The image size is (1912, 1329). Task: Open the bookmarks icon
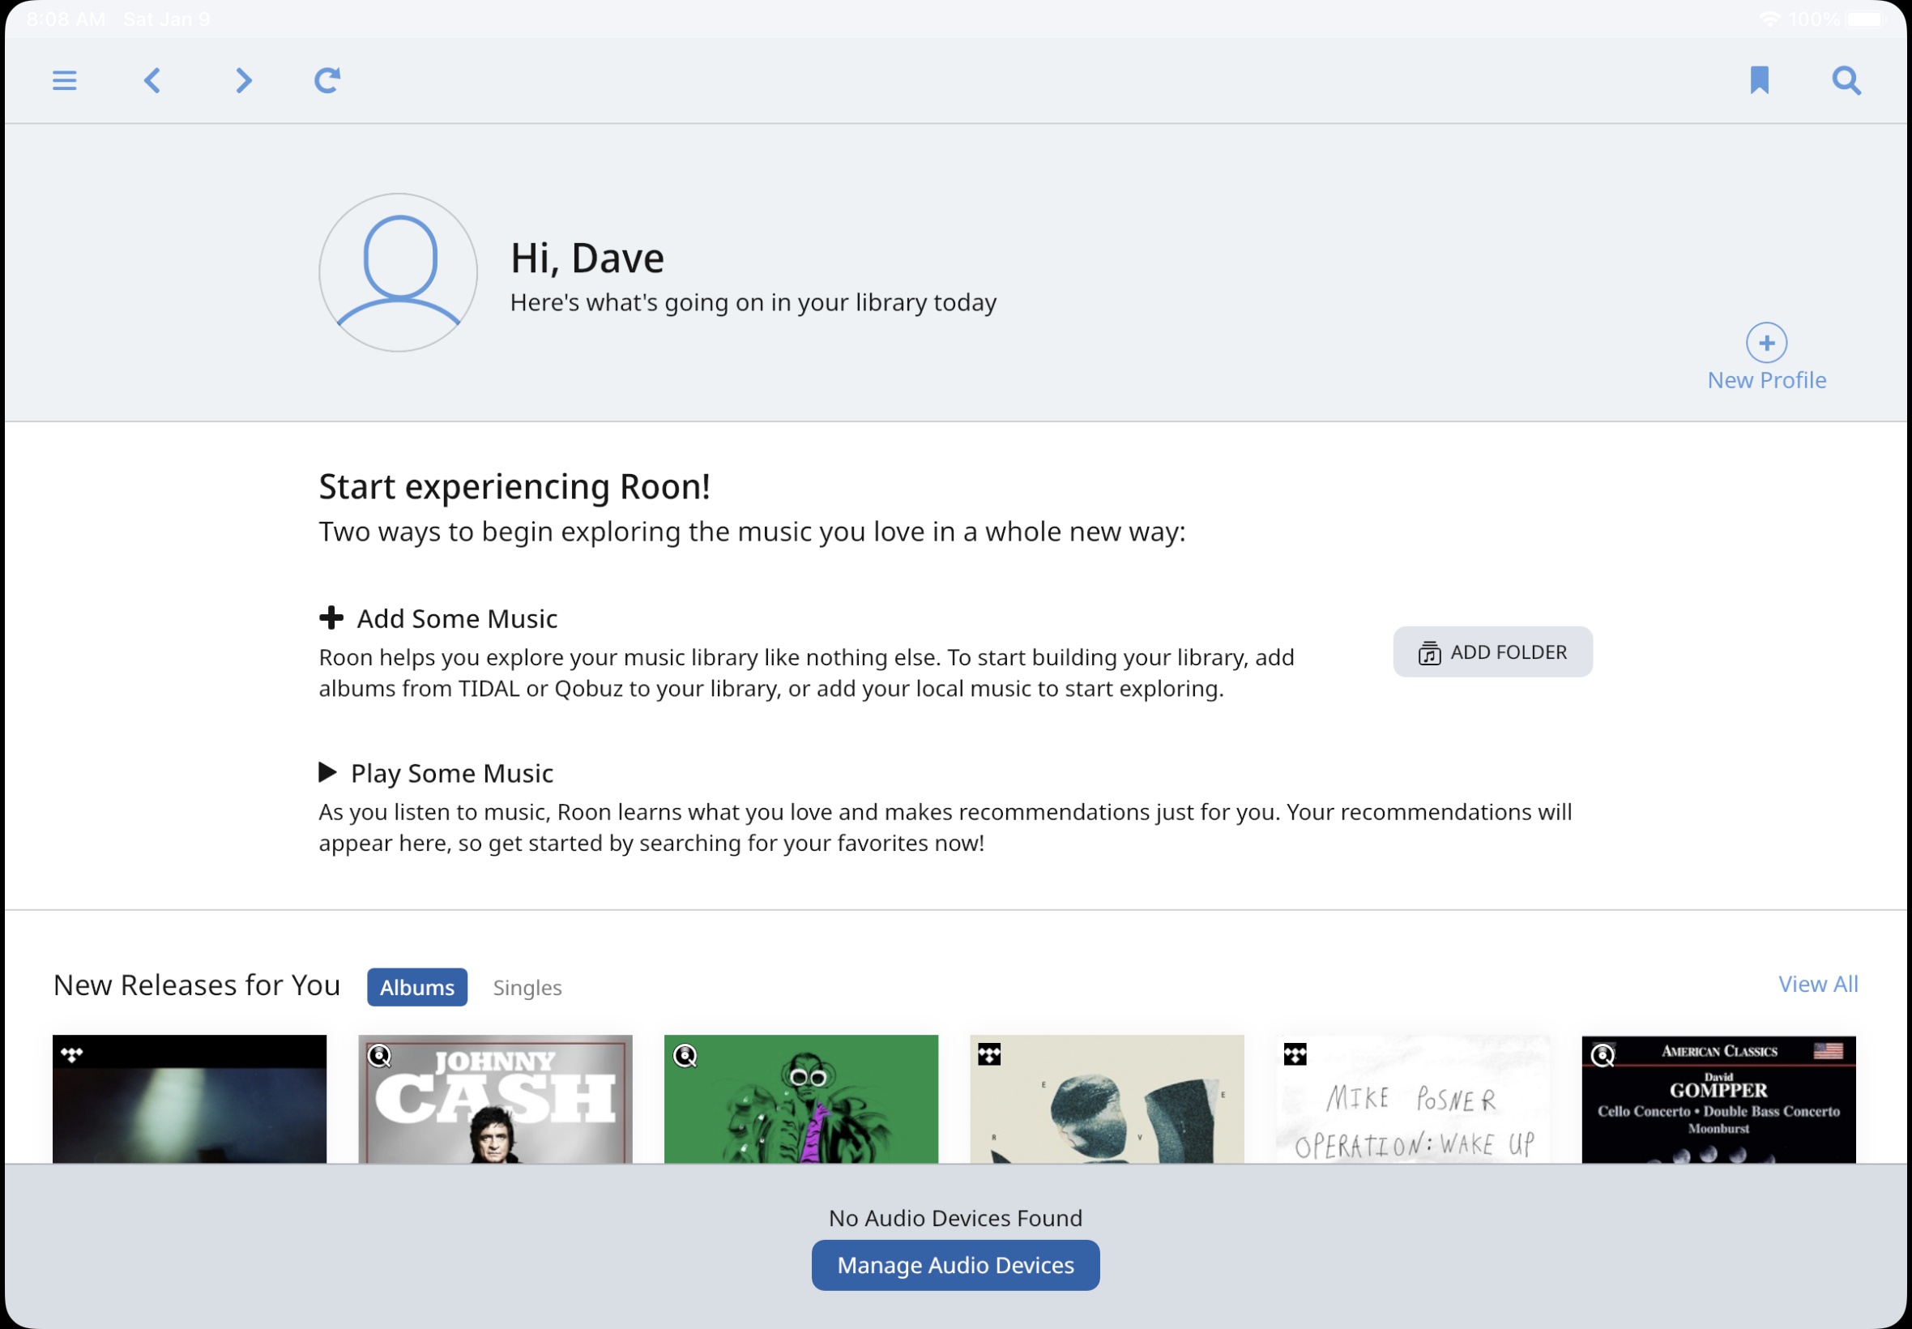(1759, 81)
